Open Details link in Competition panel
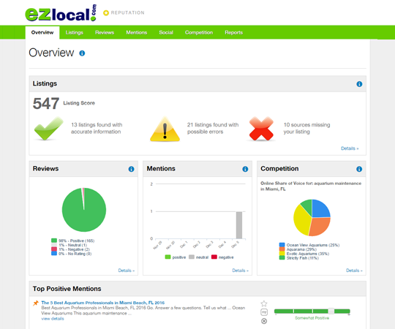395x329 pixels. 354,271
